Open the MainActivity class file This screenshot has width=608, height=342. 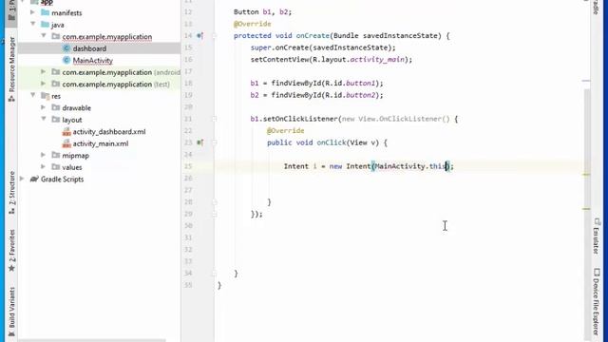pyautogui.click(x=93, y=61)
